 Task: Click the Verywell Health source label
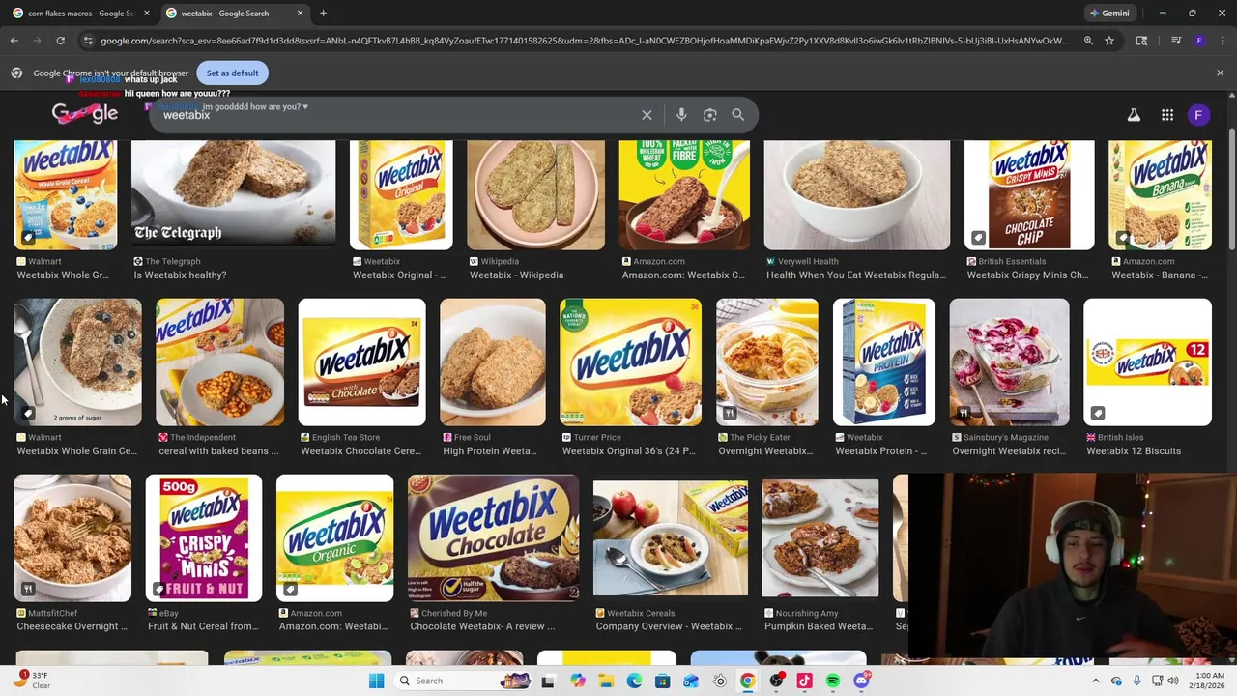[808, 261]
